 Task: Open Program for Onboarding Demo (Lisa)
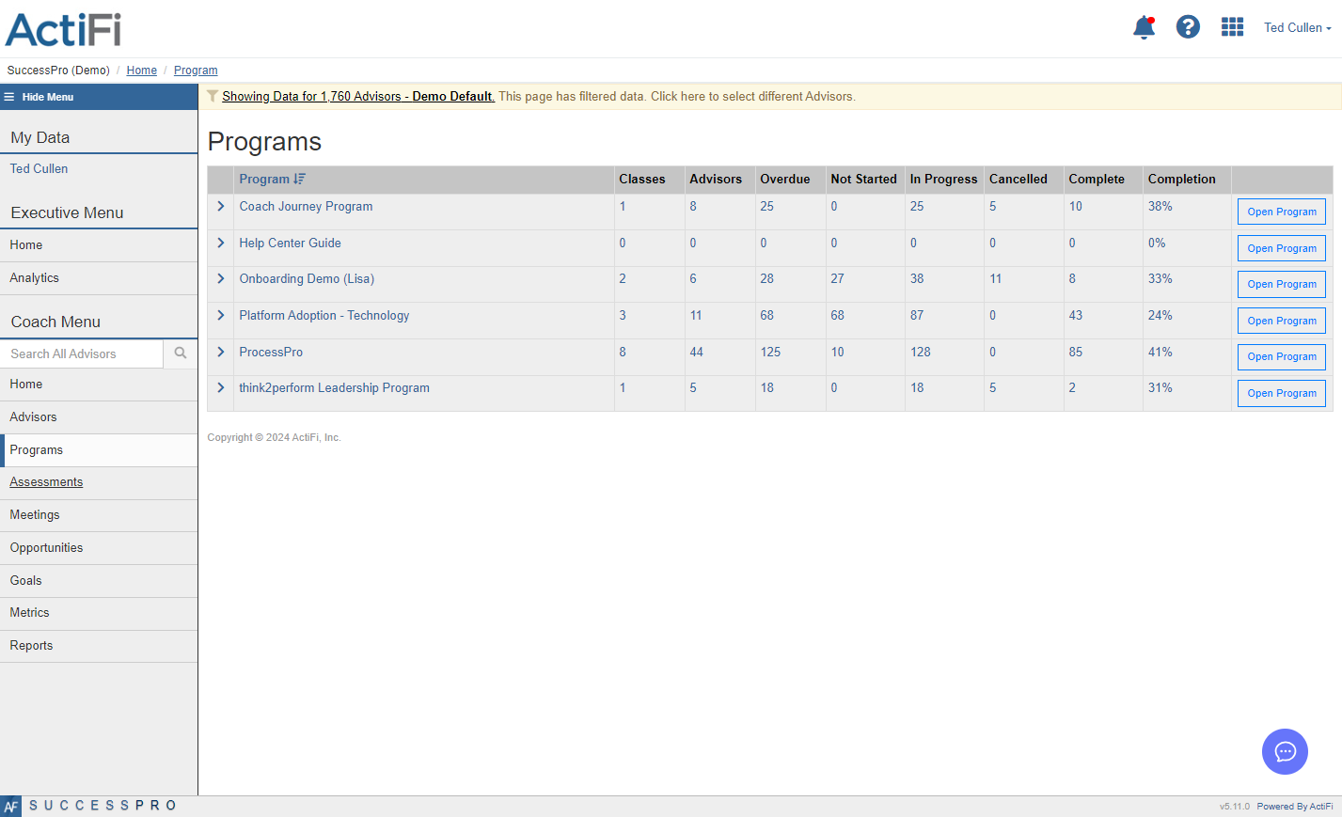coord(1281,284)
